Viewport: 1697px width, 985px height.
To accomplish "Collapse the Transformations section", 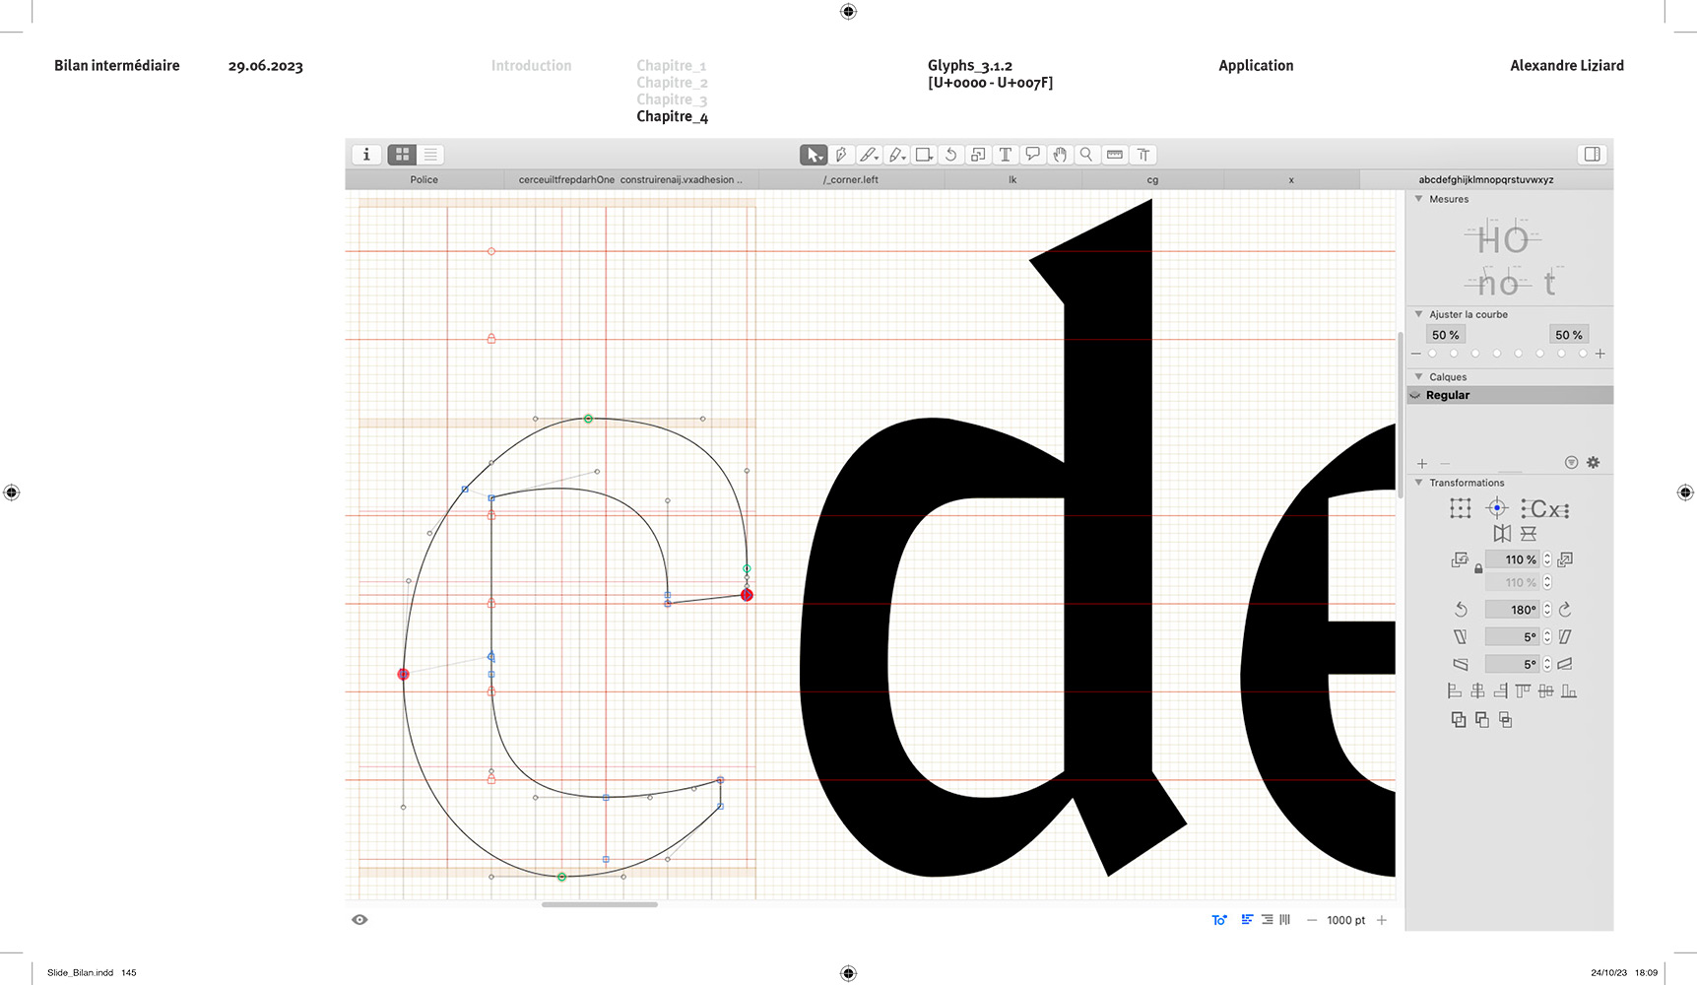I will [x=1418, y=483].
